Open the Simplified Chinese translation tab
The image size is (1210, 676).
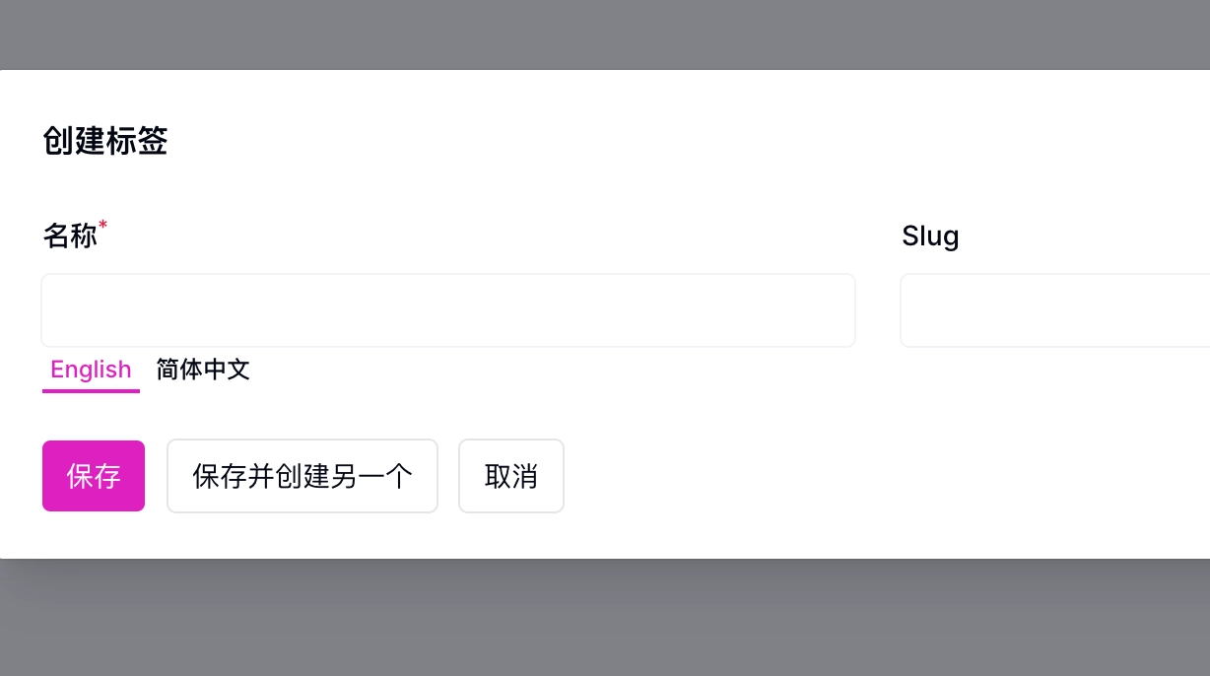pyautogui.click(x=203, y=371)
